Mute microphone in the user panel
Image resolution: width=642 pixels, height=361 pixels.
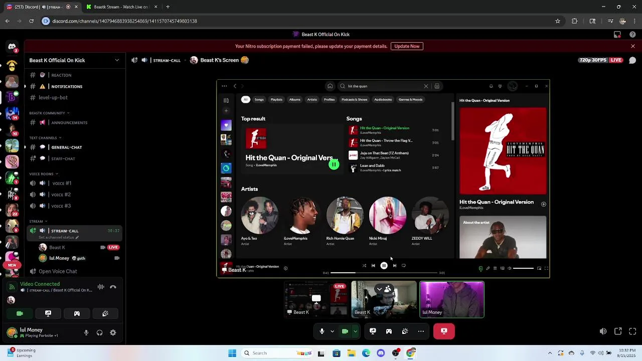[x=86, y=332]
